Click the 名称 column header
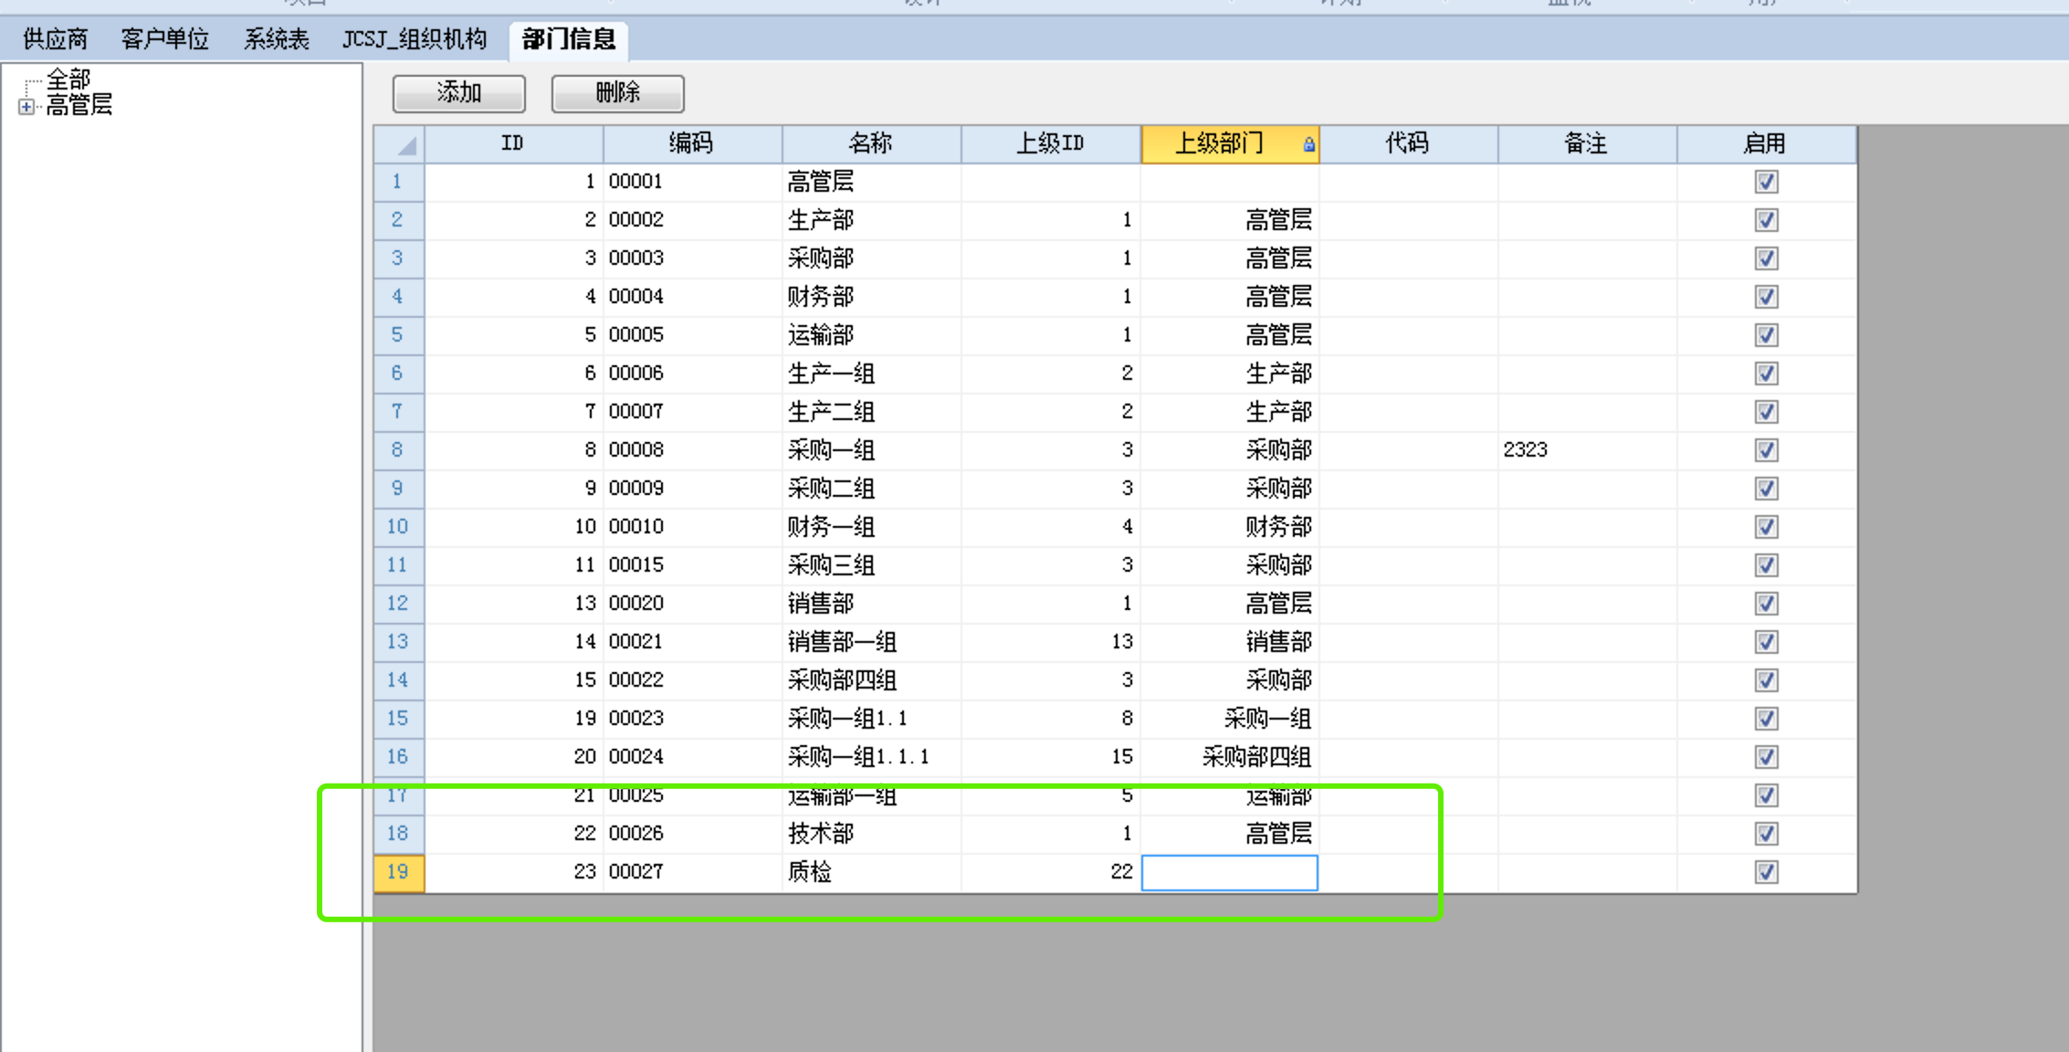The width and height of the screenshot is (2069, 1052). point(870,143)
